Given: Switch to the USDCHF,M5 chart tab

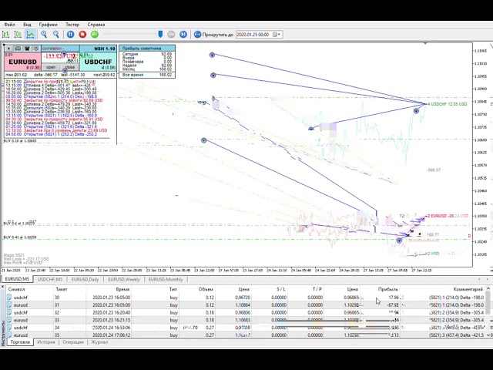Looking at the screenshot, I should (49, 279).
